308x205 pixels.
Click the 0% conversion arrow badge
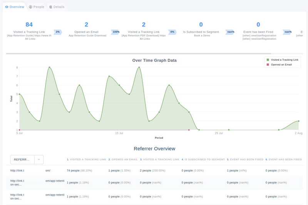click(172, 32)
